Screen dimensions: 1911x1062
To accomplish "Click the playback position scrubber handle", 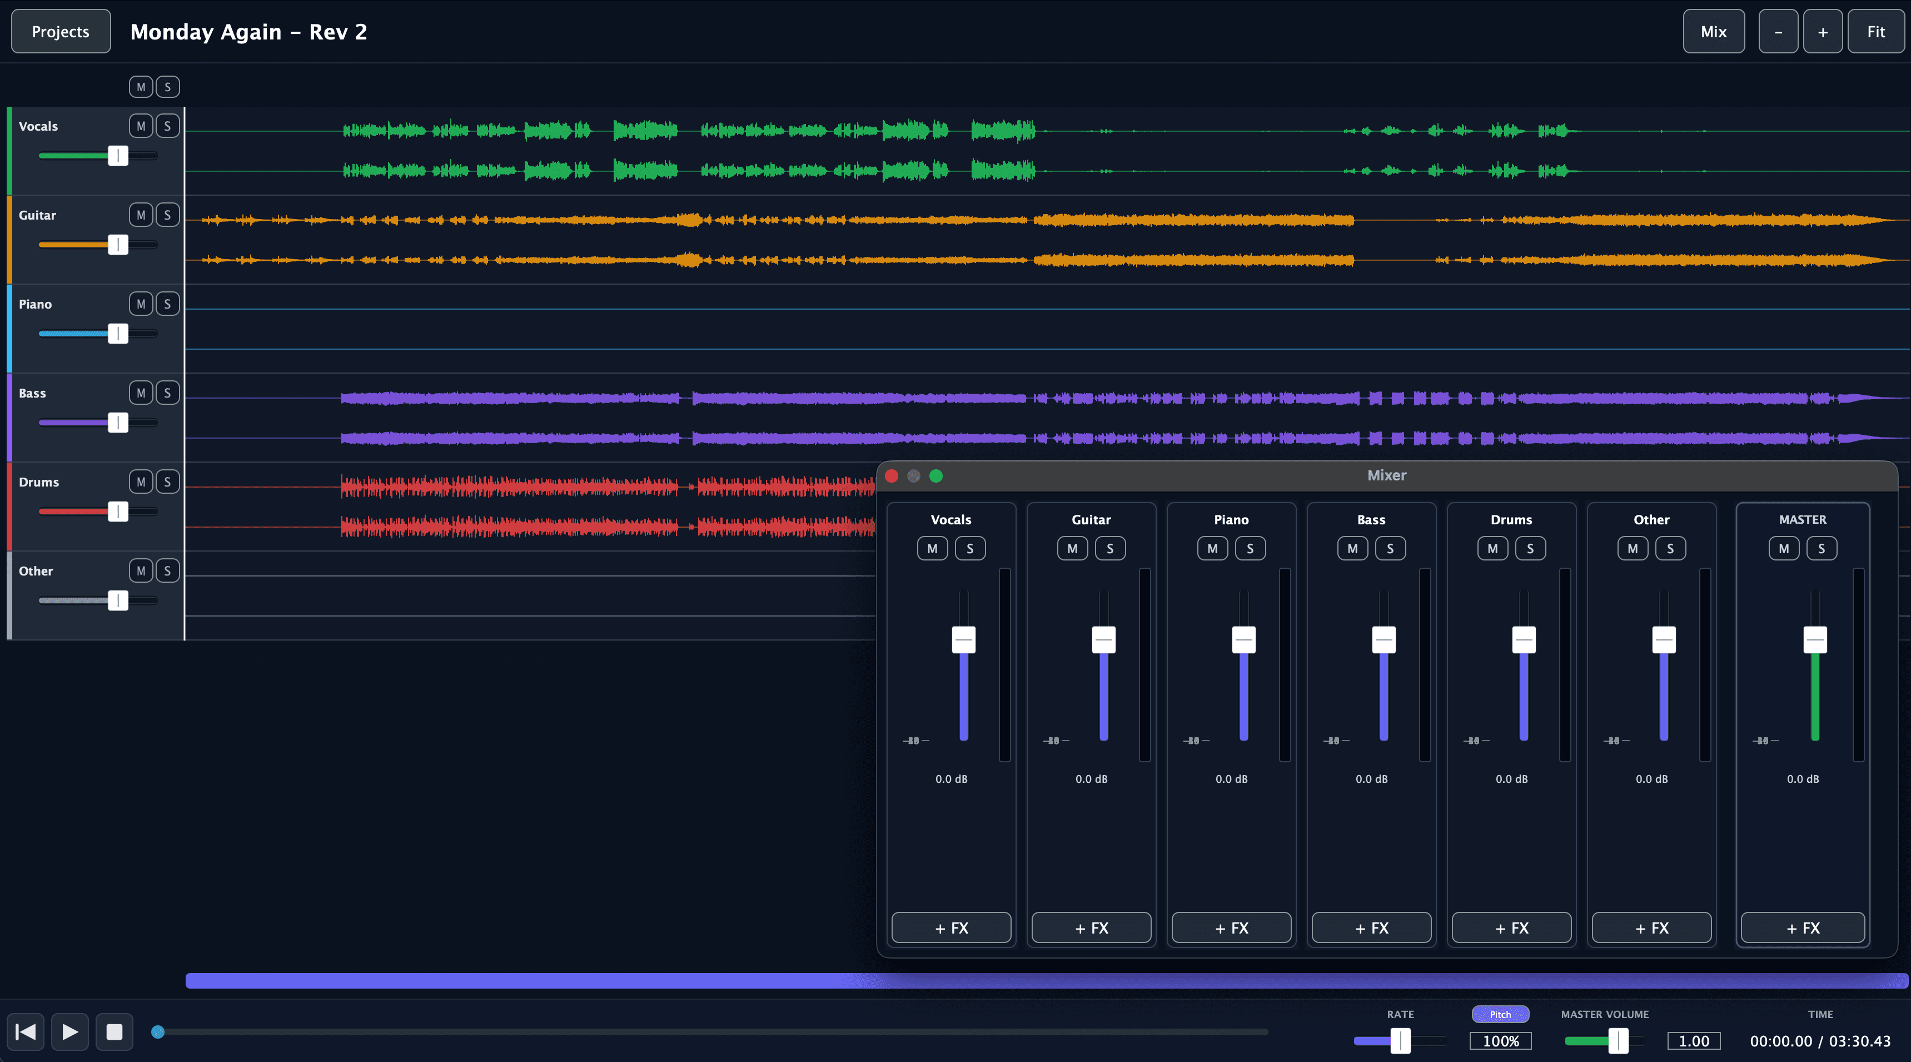I will pos(158,1031).
